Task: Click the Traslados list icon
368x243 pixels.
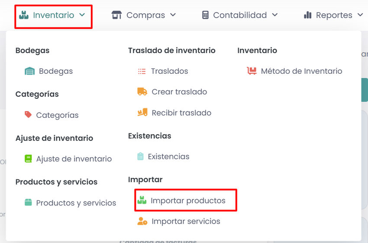Action: [142, 71]
